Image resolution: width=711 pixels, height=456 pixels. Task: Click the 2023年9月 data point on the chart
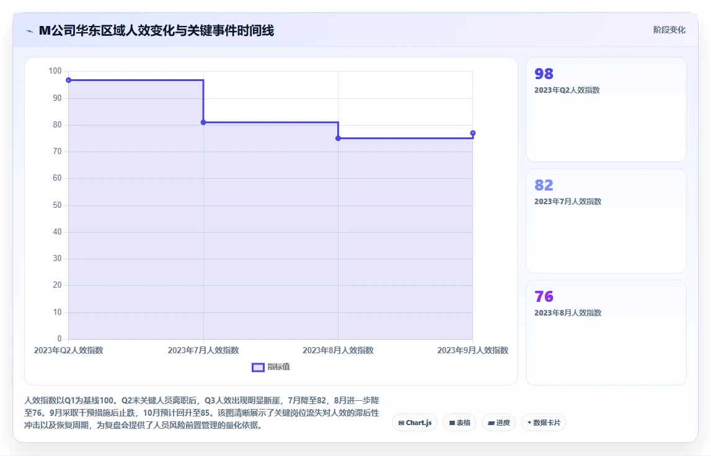472,133
